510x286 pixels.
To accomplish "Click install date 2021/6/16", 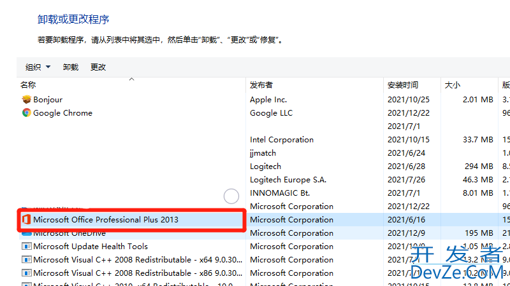I will point(406,219).
